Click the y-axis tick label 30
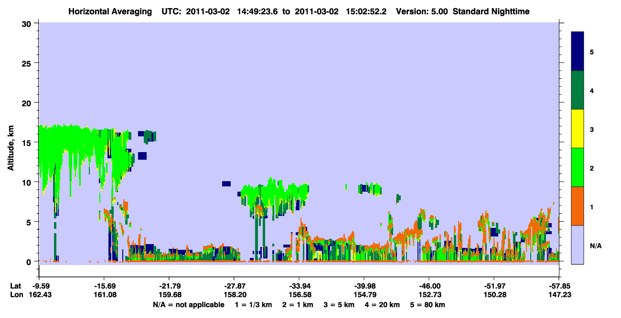The height and width of the screenshot is (318, 621). [28, 23]
